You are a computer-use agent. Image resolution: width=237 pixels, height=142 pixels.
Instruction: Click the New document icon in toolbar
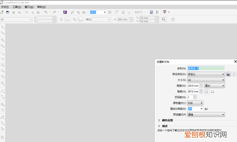pyautogui.click(x=2, y=12)
